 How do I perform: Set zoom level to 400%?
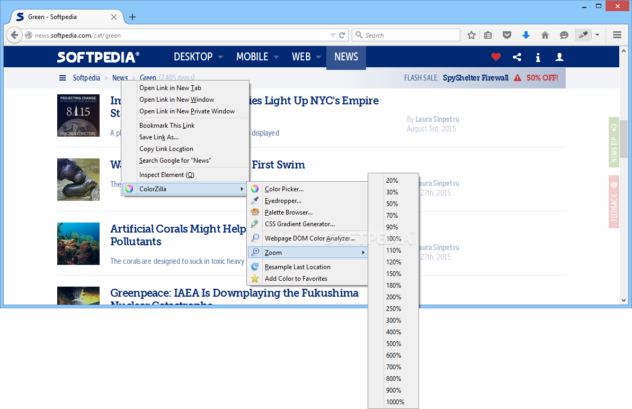(394, 332)
